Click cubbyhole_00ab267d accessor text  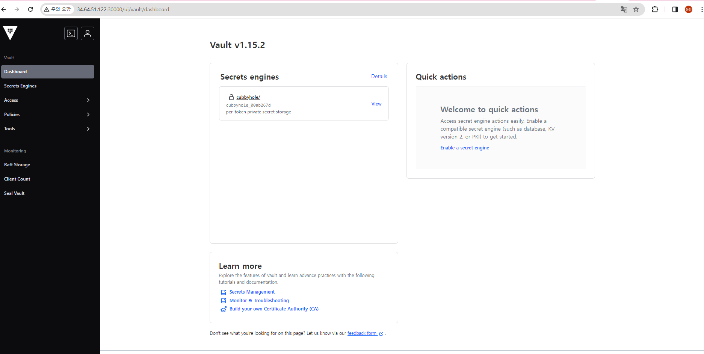pyautogui.click(x=248, y=105)
